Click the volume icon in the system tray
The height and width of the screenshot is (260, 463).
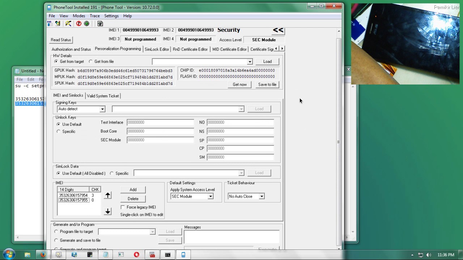429,255
